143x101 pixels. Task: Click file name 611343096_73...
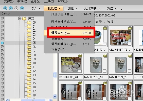point(70,77)
